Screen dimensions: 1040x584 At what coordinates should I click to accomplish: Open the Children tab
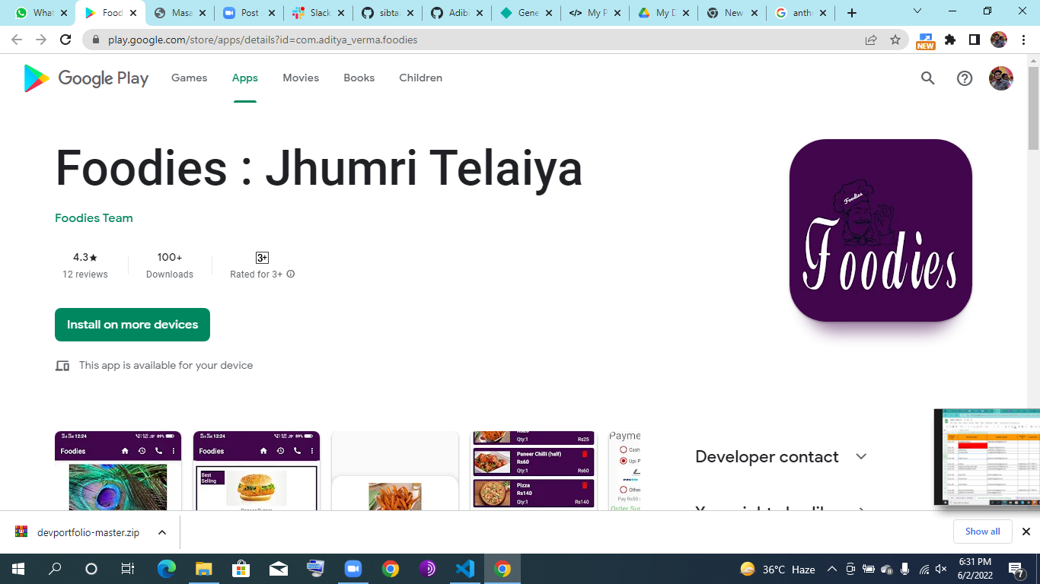pyautogui.click(x=421, y=78)
